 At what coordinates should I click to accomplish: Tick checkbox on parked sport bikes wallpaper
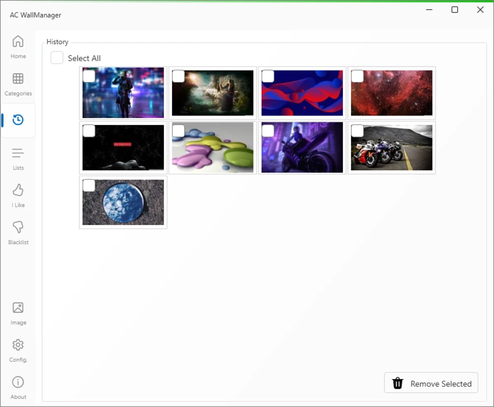pyautogui.click(x=357, y=131)
